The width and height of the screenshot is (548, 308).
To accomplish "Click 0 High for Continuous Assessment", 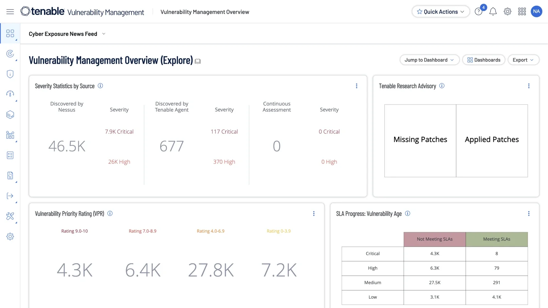I will pos(329,162).
